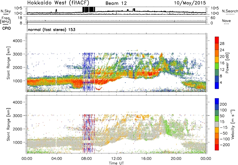The image size is (238, 165).
Task: Select velocity colorbar value 200
Action: (223, 104)
